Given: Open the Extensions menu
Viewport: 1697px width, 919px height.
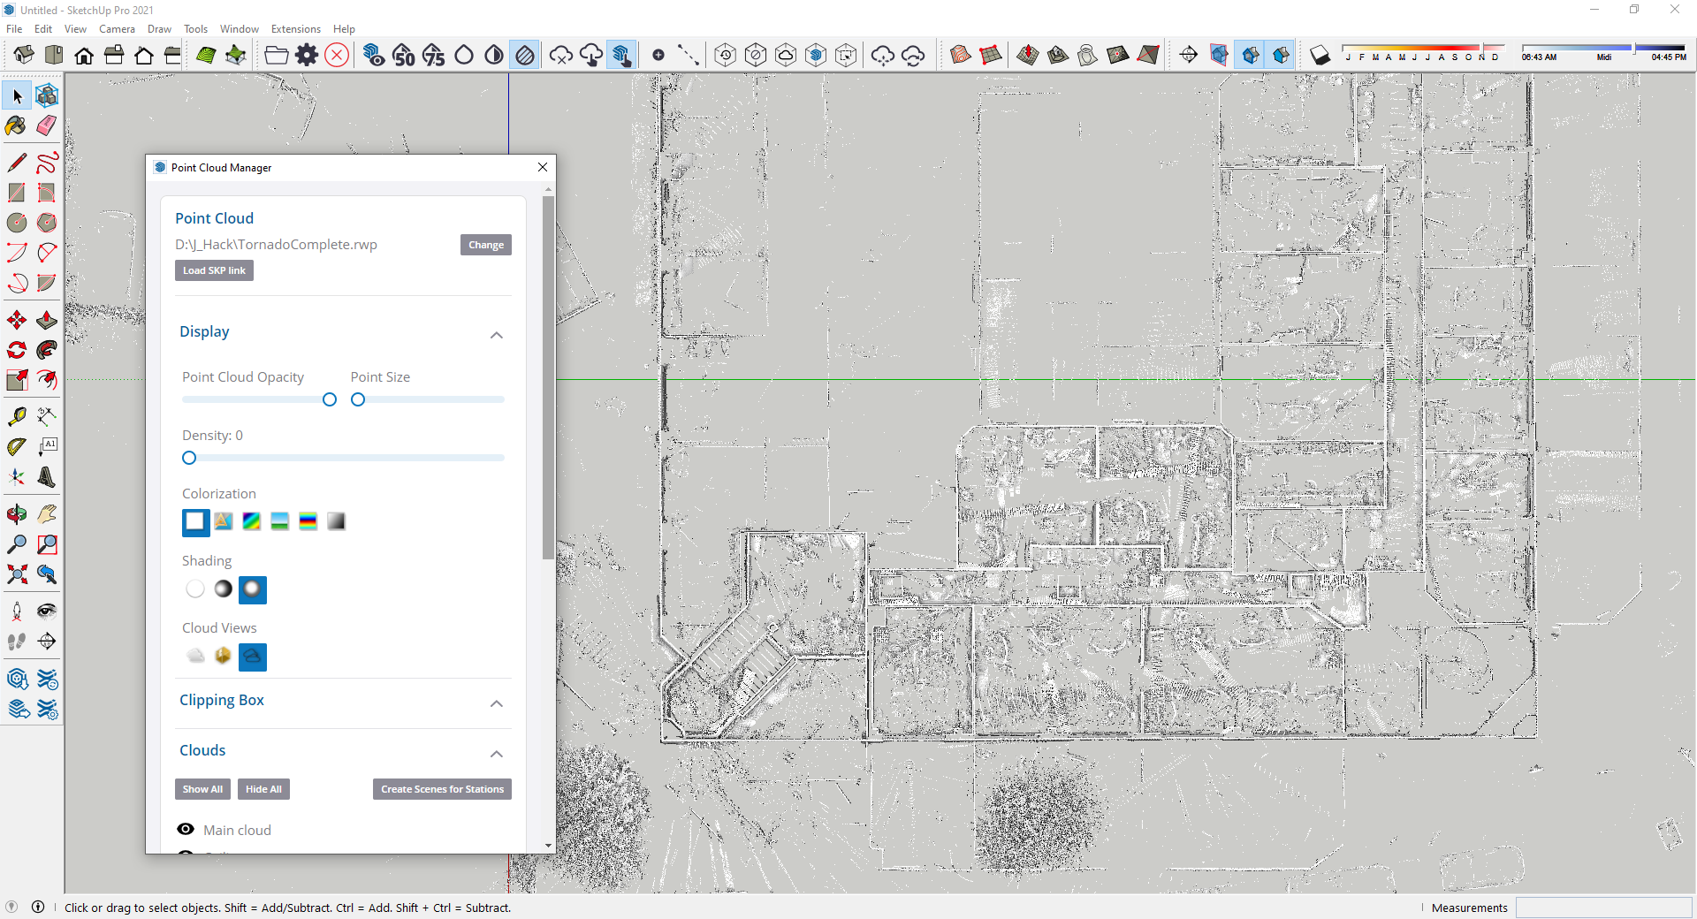Looking at the screenshot, I should [x=295, y=29].
